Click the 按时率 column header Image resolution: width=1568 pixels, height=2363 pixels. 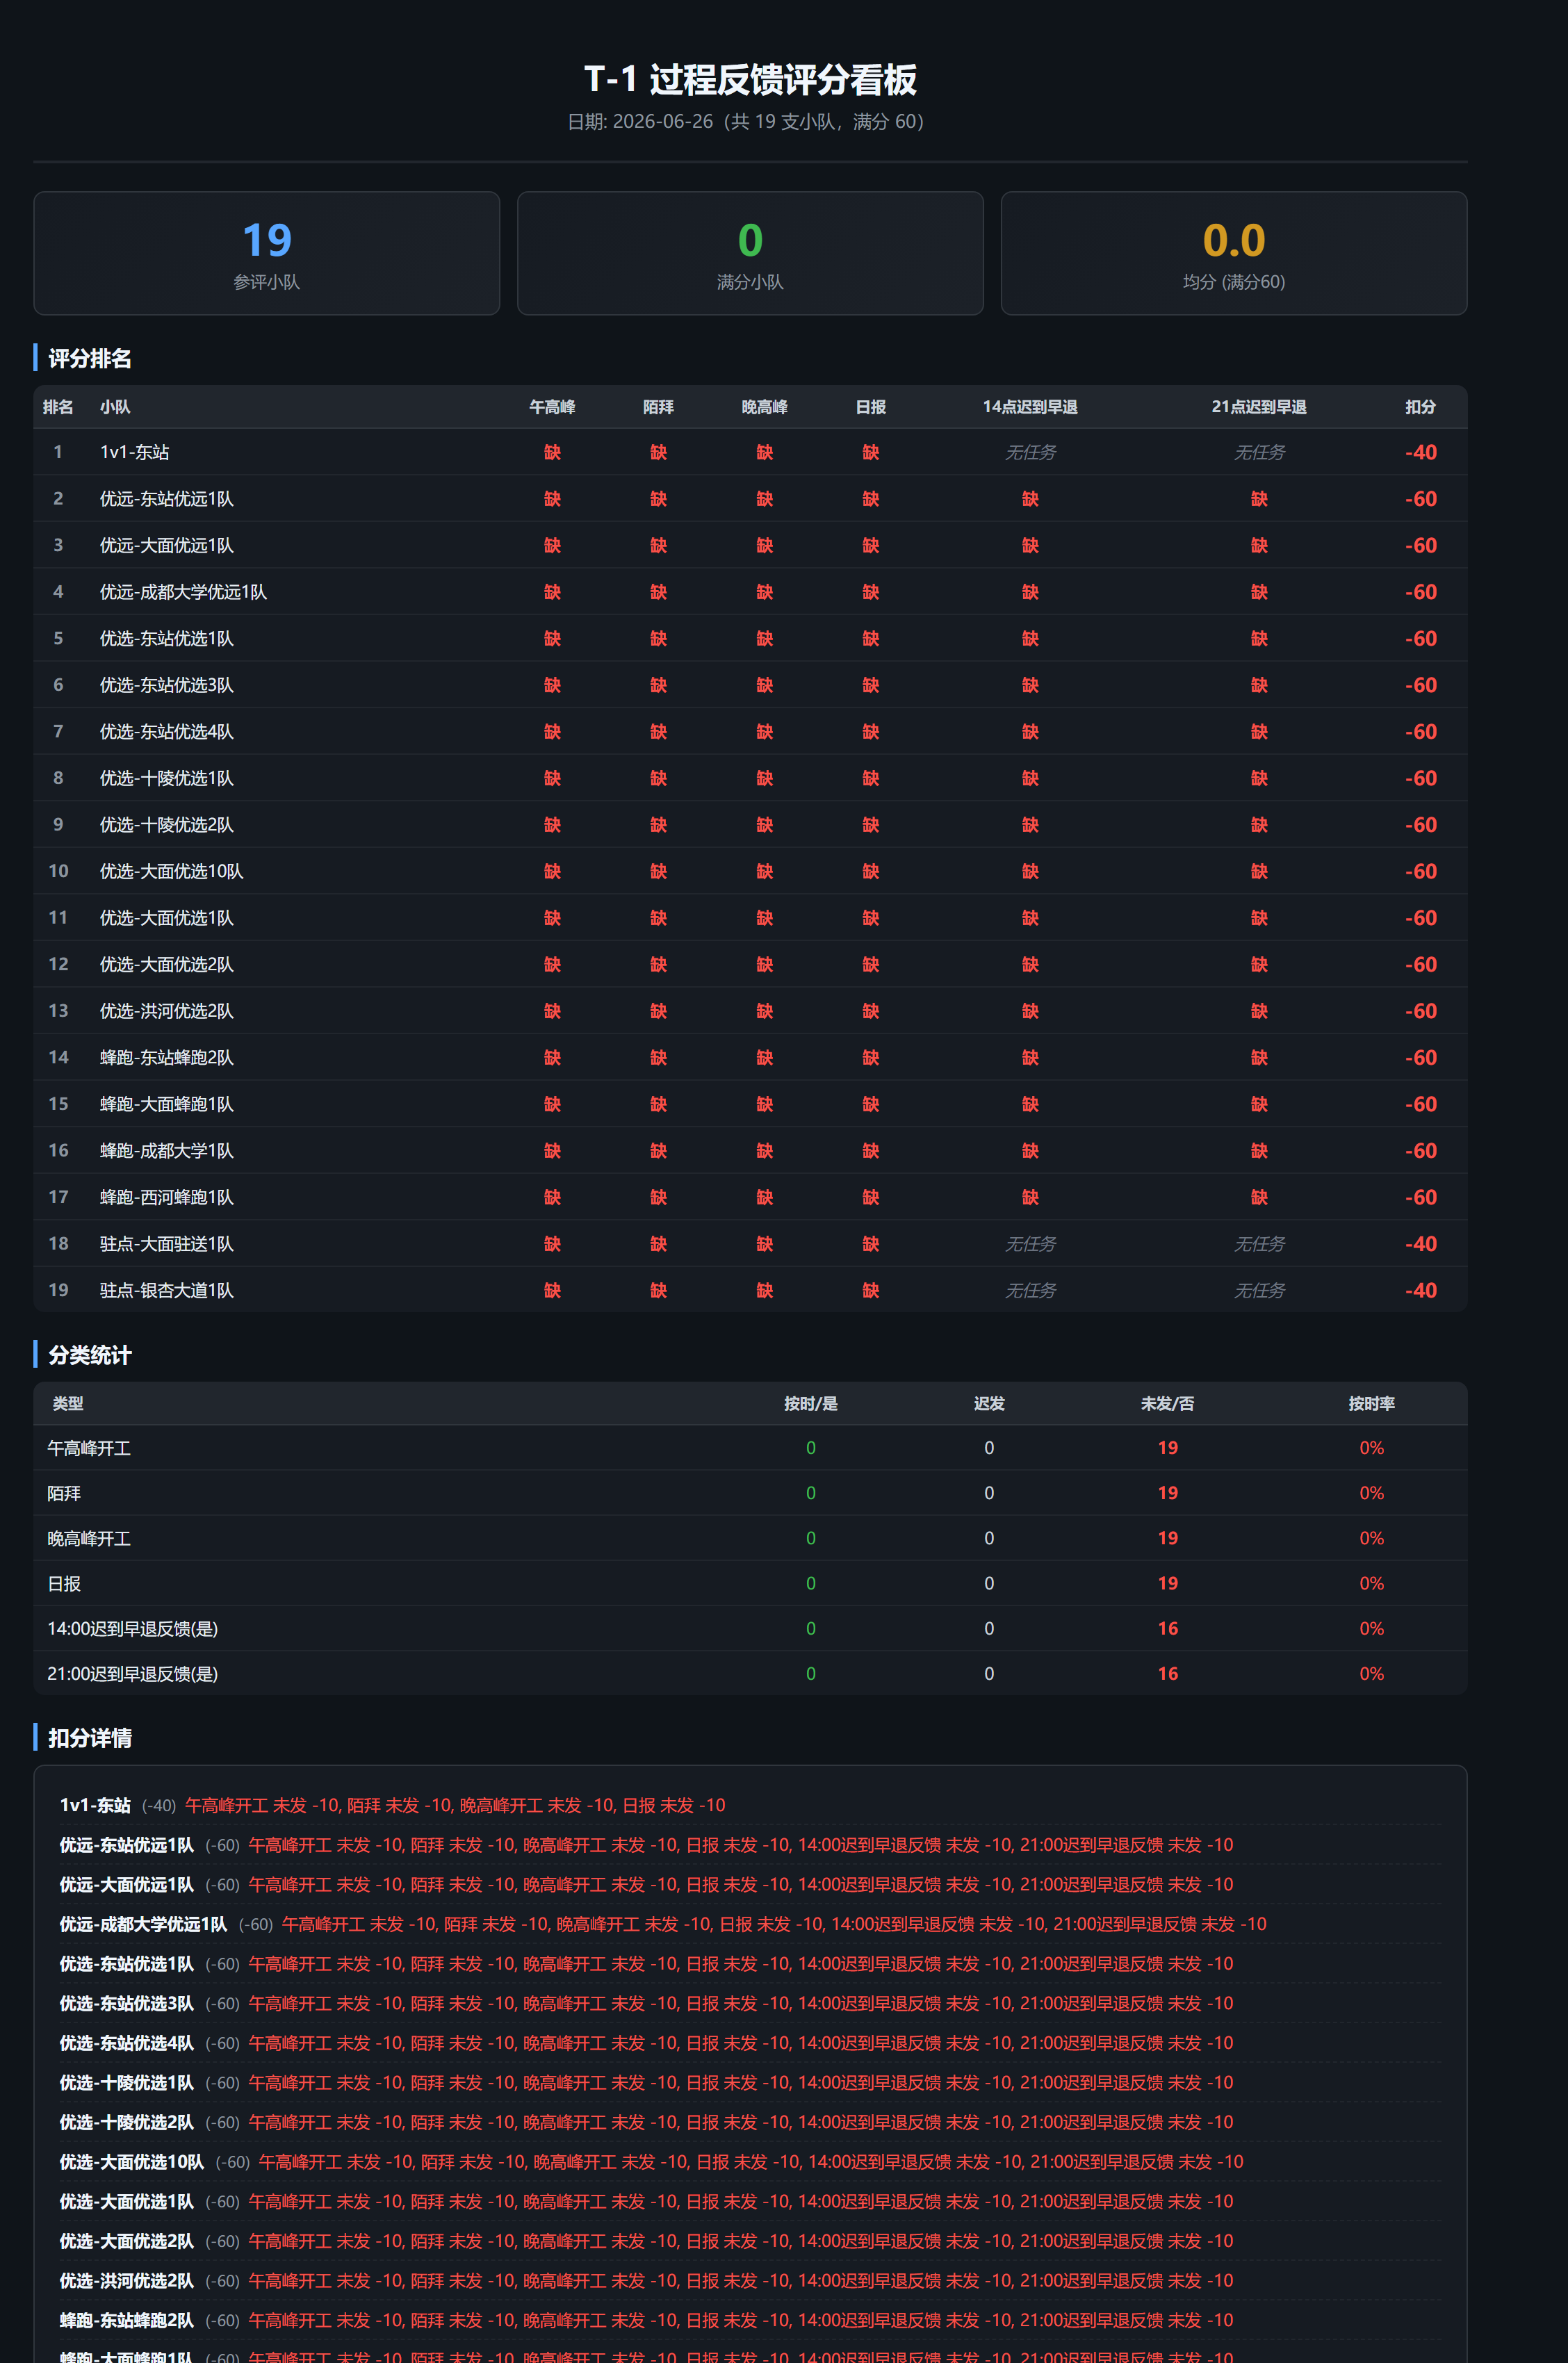1371,1404
